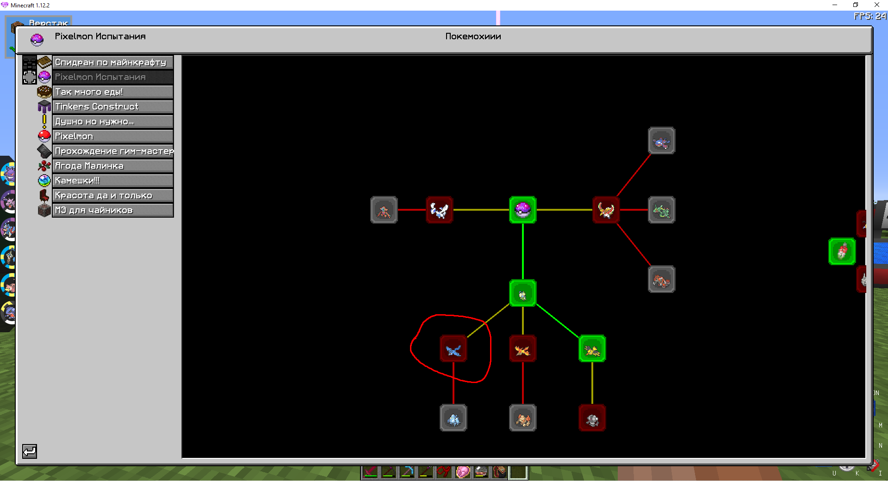Switch to the Pixelmon quest line
This screenshot has height=481, width=888.
(112, 136)
